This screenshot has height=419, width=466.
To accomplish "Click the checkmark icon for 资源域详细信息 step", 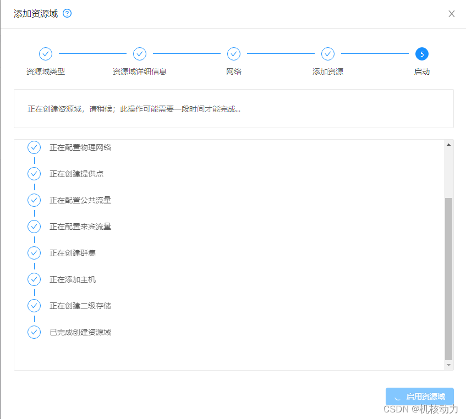I will tap(139, 54).
